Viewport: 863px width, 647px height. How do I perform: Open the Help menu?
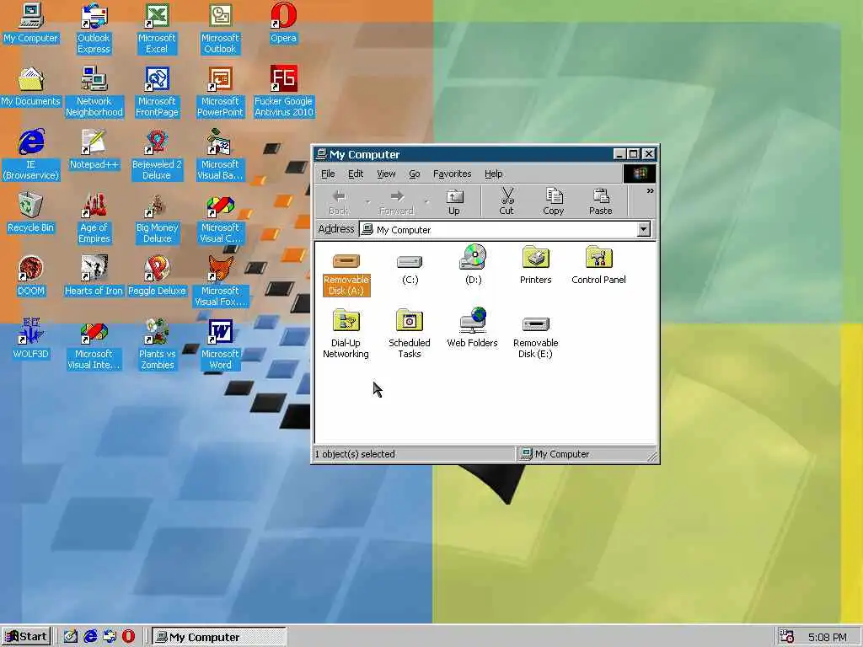pos(494,174)
